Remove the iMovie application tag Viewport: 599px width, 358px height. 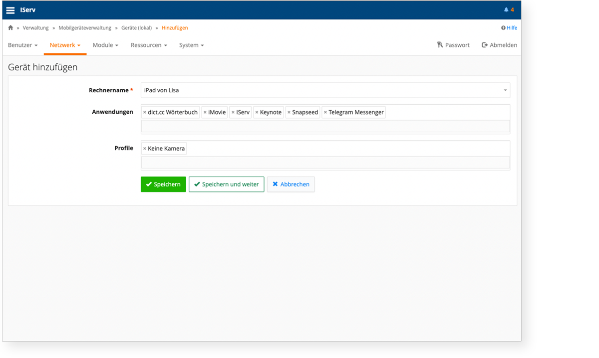coord(205,113)
